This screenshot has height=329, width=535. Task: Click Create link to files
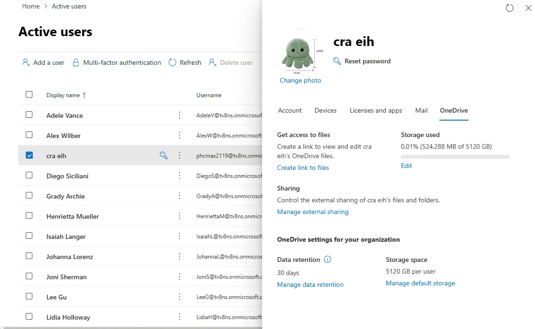pos(303,168)
